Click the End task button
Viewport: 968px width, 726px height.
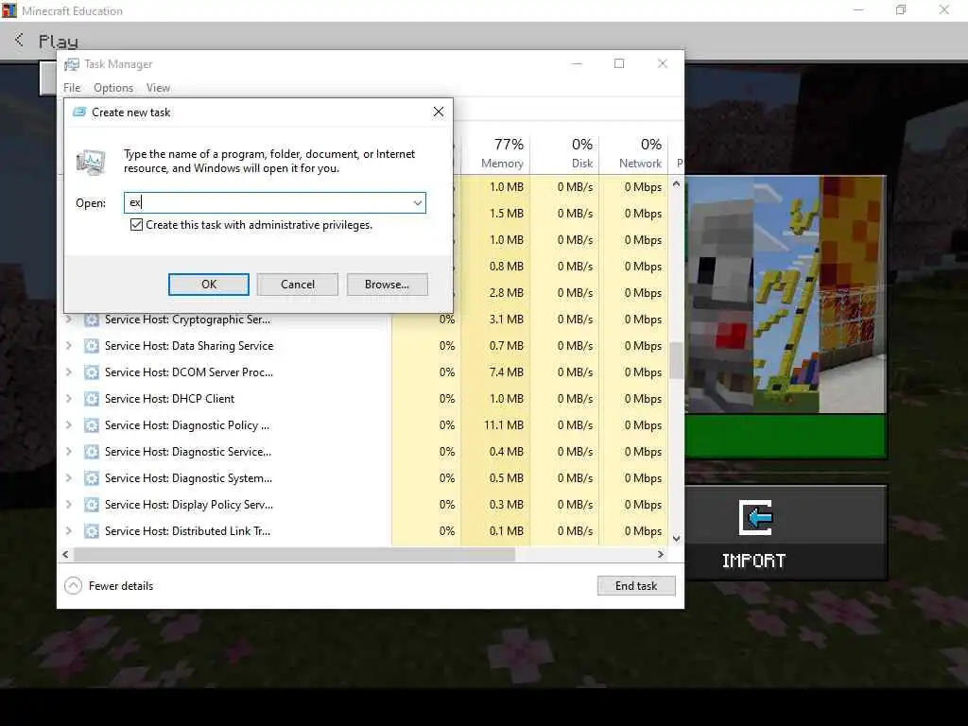[x=636, y=586]
